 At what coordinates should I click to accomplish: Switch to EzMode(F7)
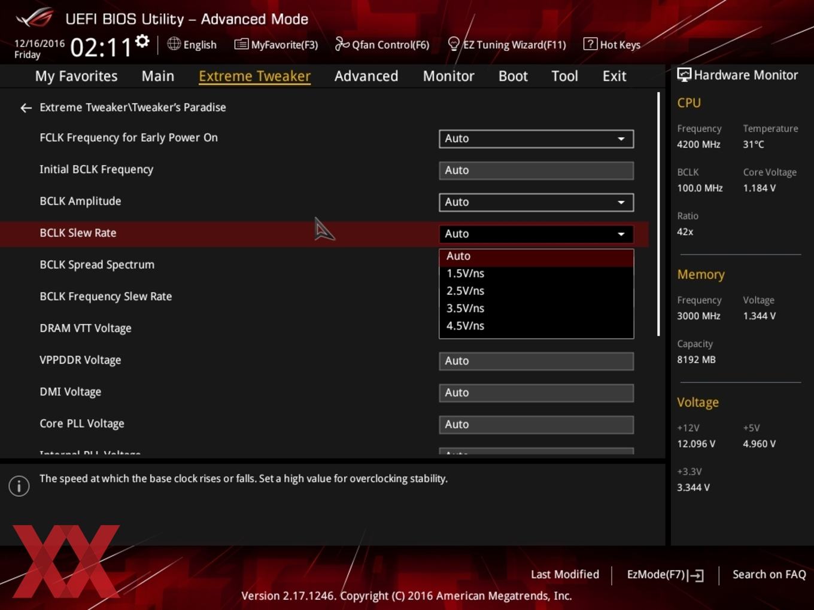pos(665,575)
